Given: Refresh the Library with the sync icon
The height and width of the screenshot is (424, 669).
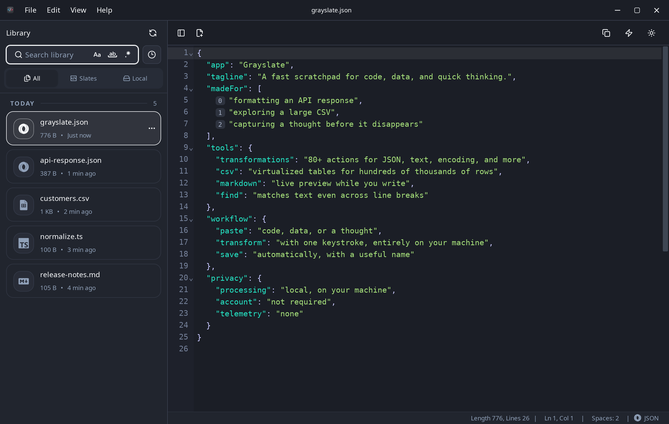Looking at the screenshot, I should pos(153,33).
